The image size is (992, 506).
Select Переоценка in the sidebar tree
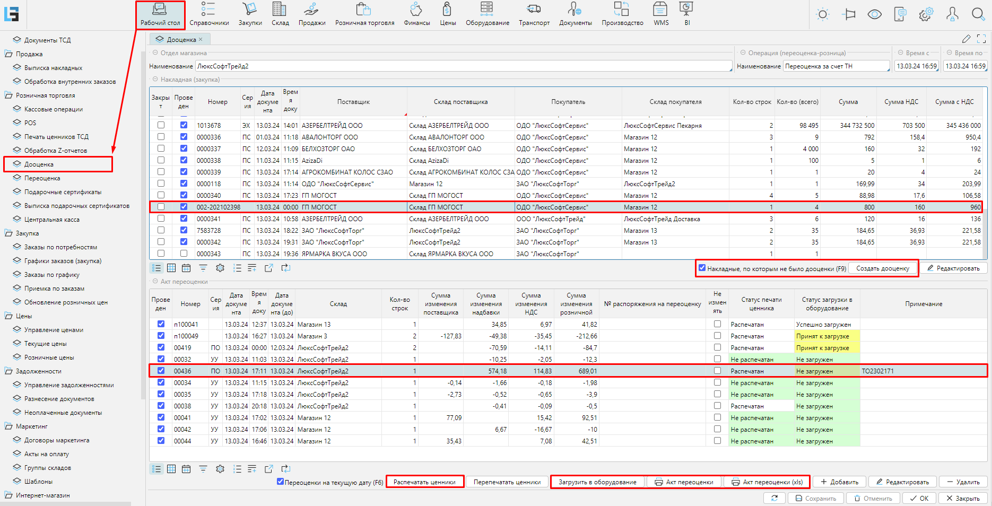point(42,178)
